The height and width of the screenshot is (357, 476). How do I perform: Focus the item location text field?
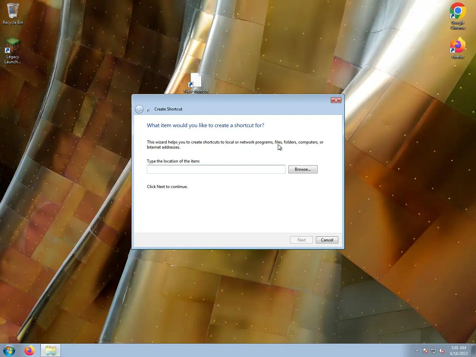pos(216,169)
